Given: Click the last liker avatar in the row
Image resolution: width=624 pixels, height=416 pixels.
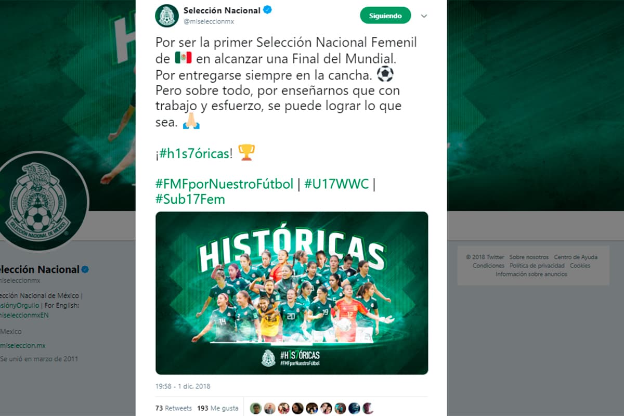Looking at the screenshot, I should (x=368, y=408).
